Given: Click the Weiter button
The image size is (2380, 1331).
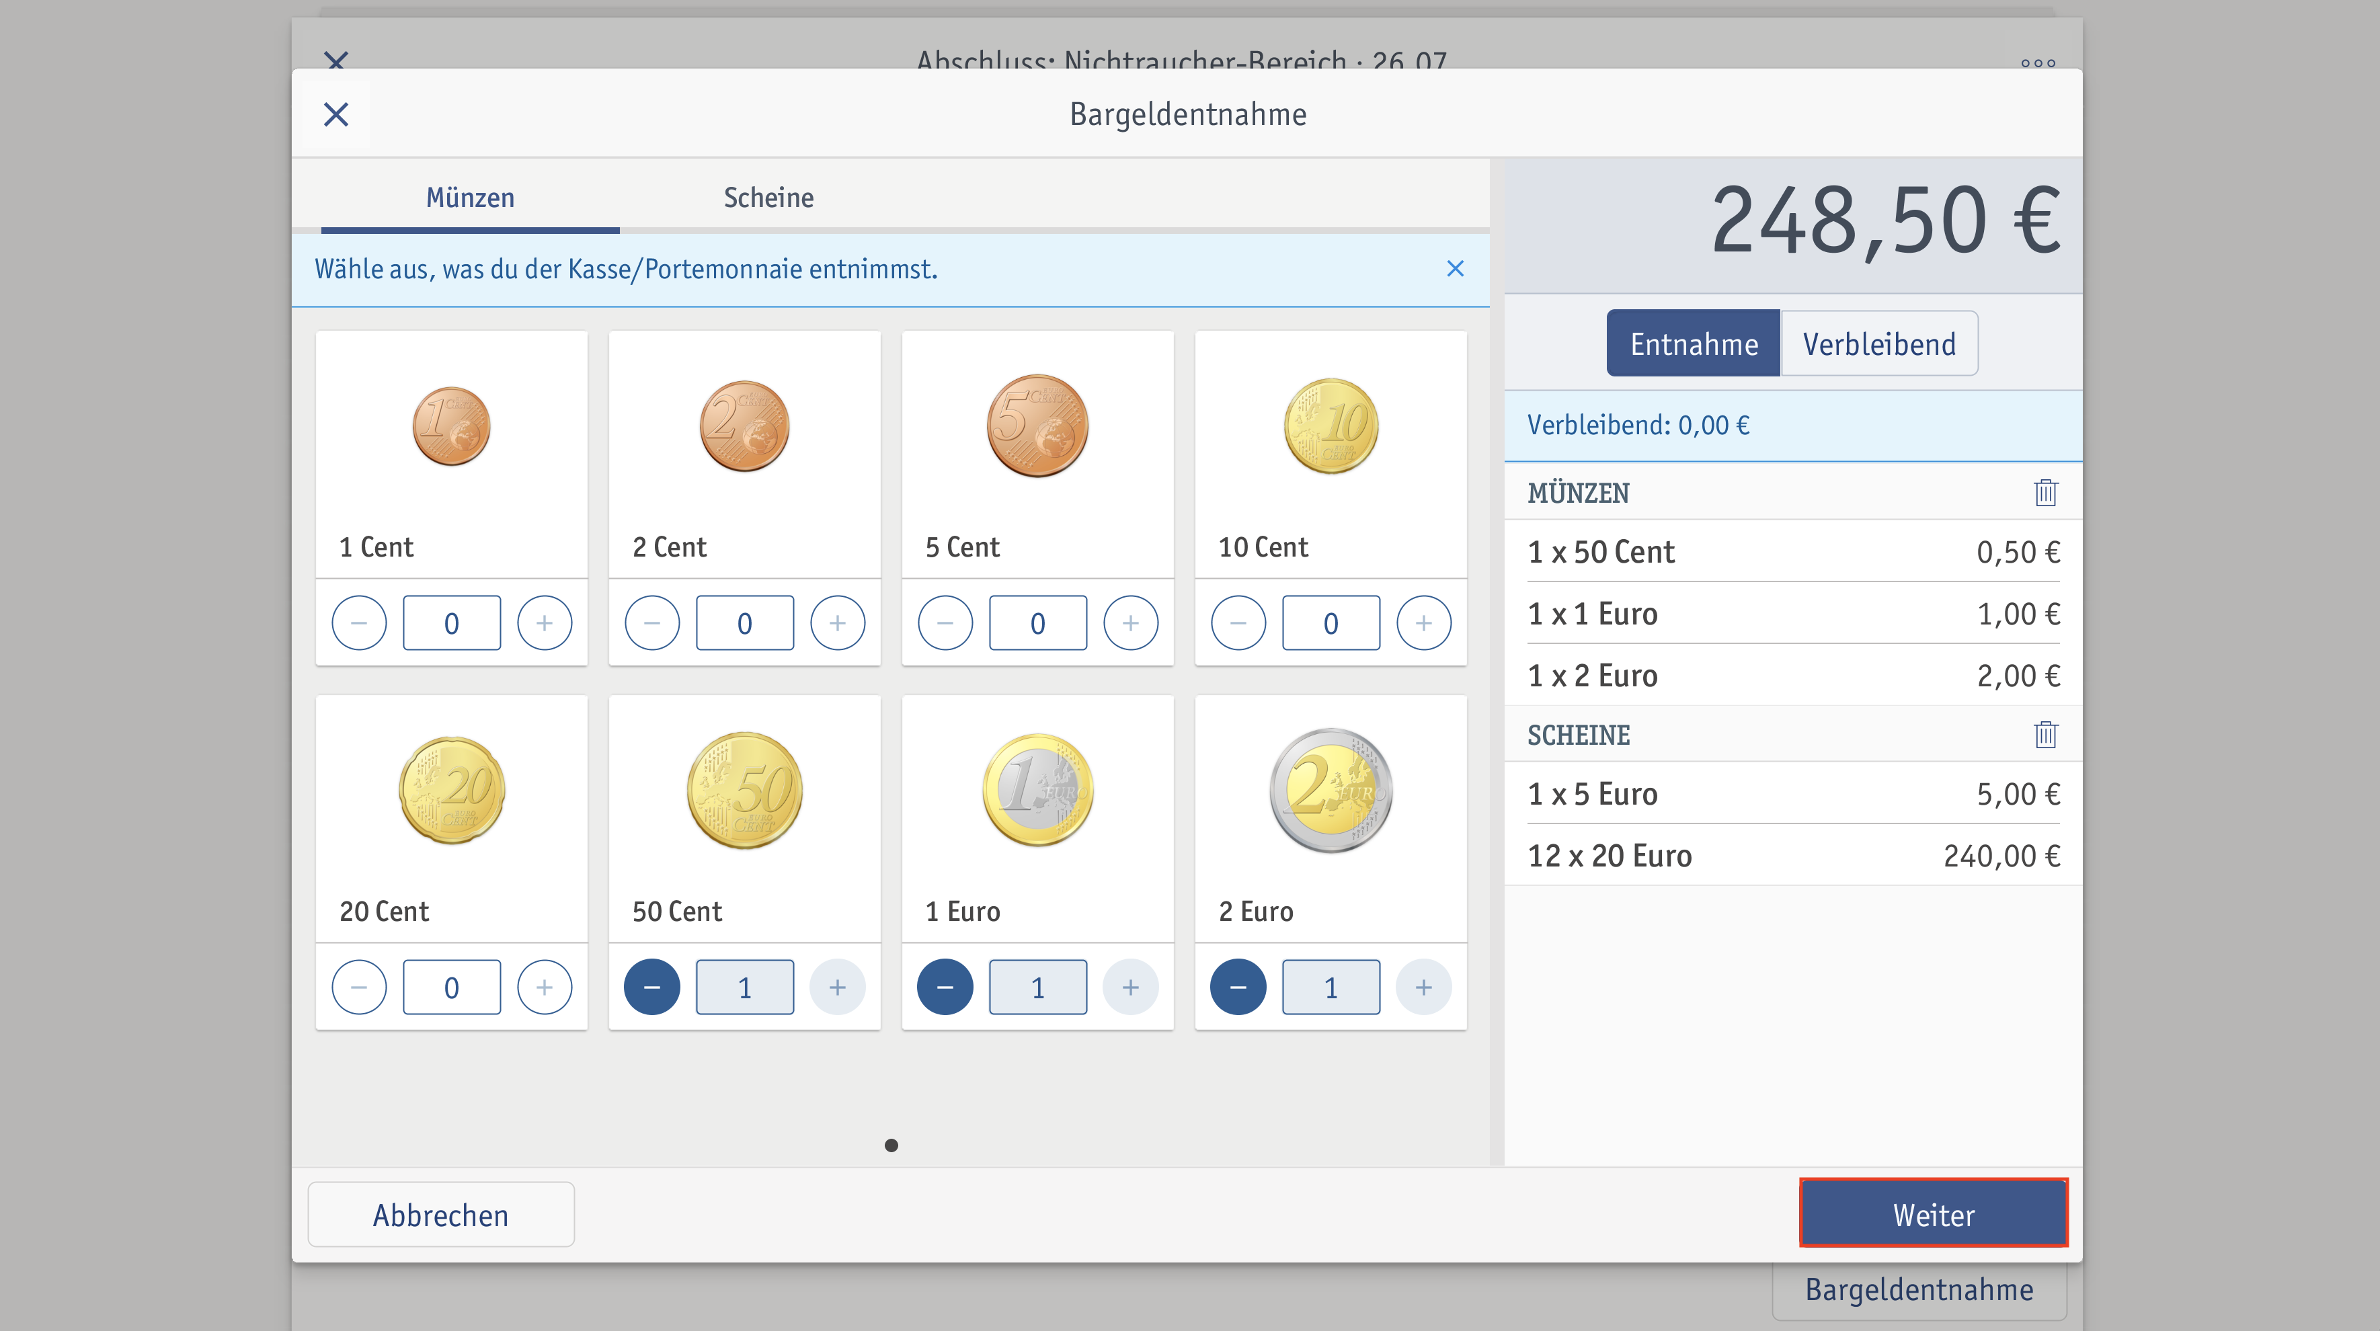Looking at the screenshot, I should click(x=1934, y=1213).
